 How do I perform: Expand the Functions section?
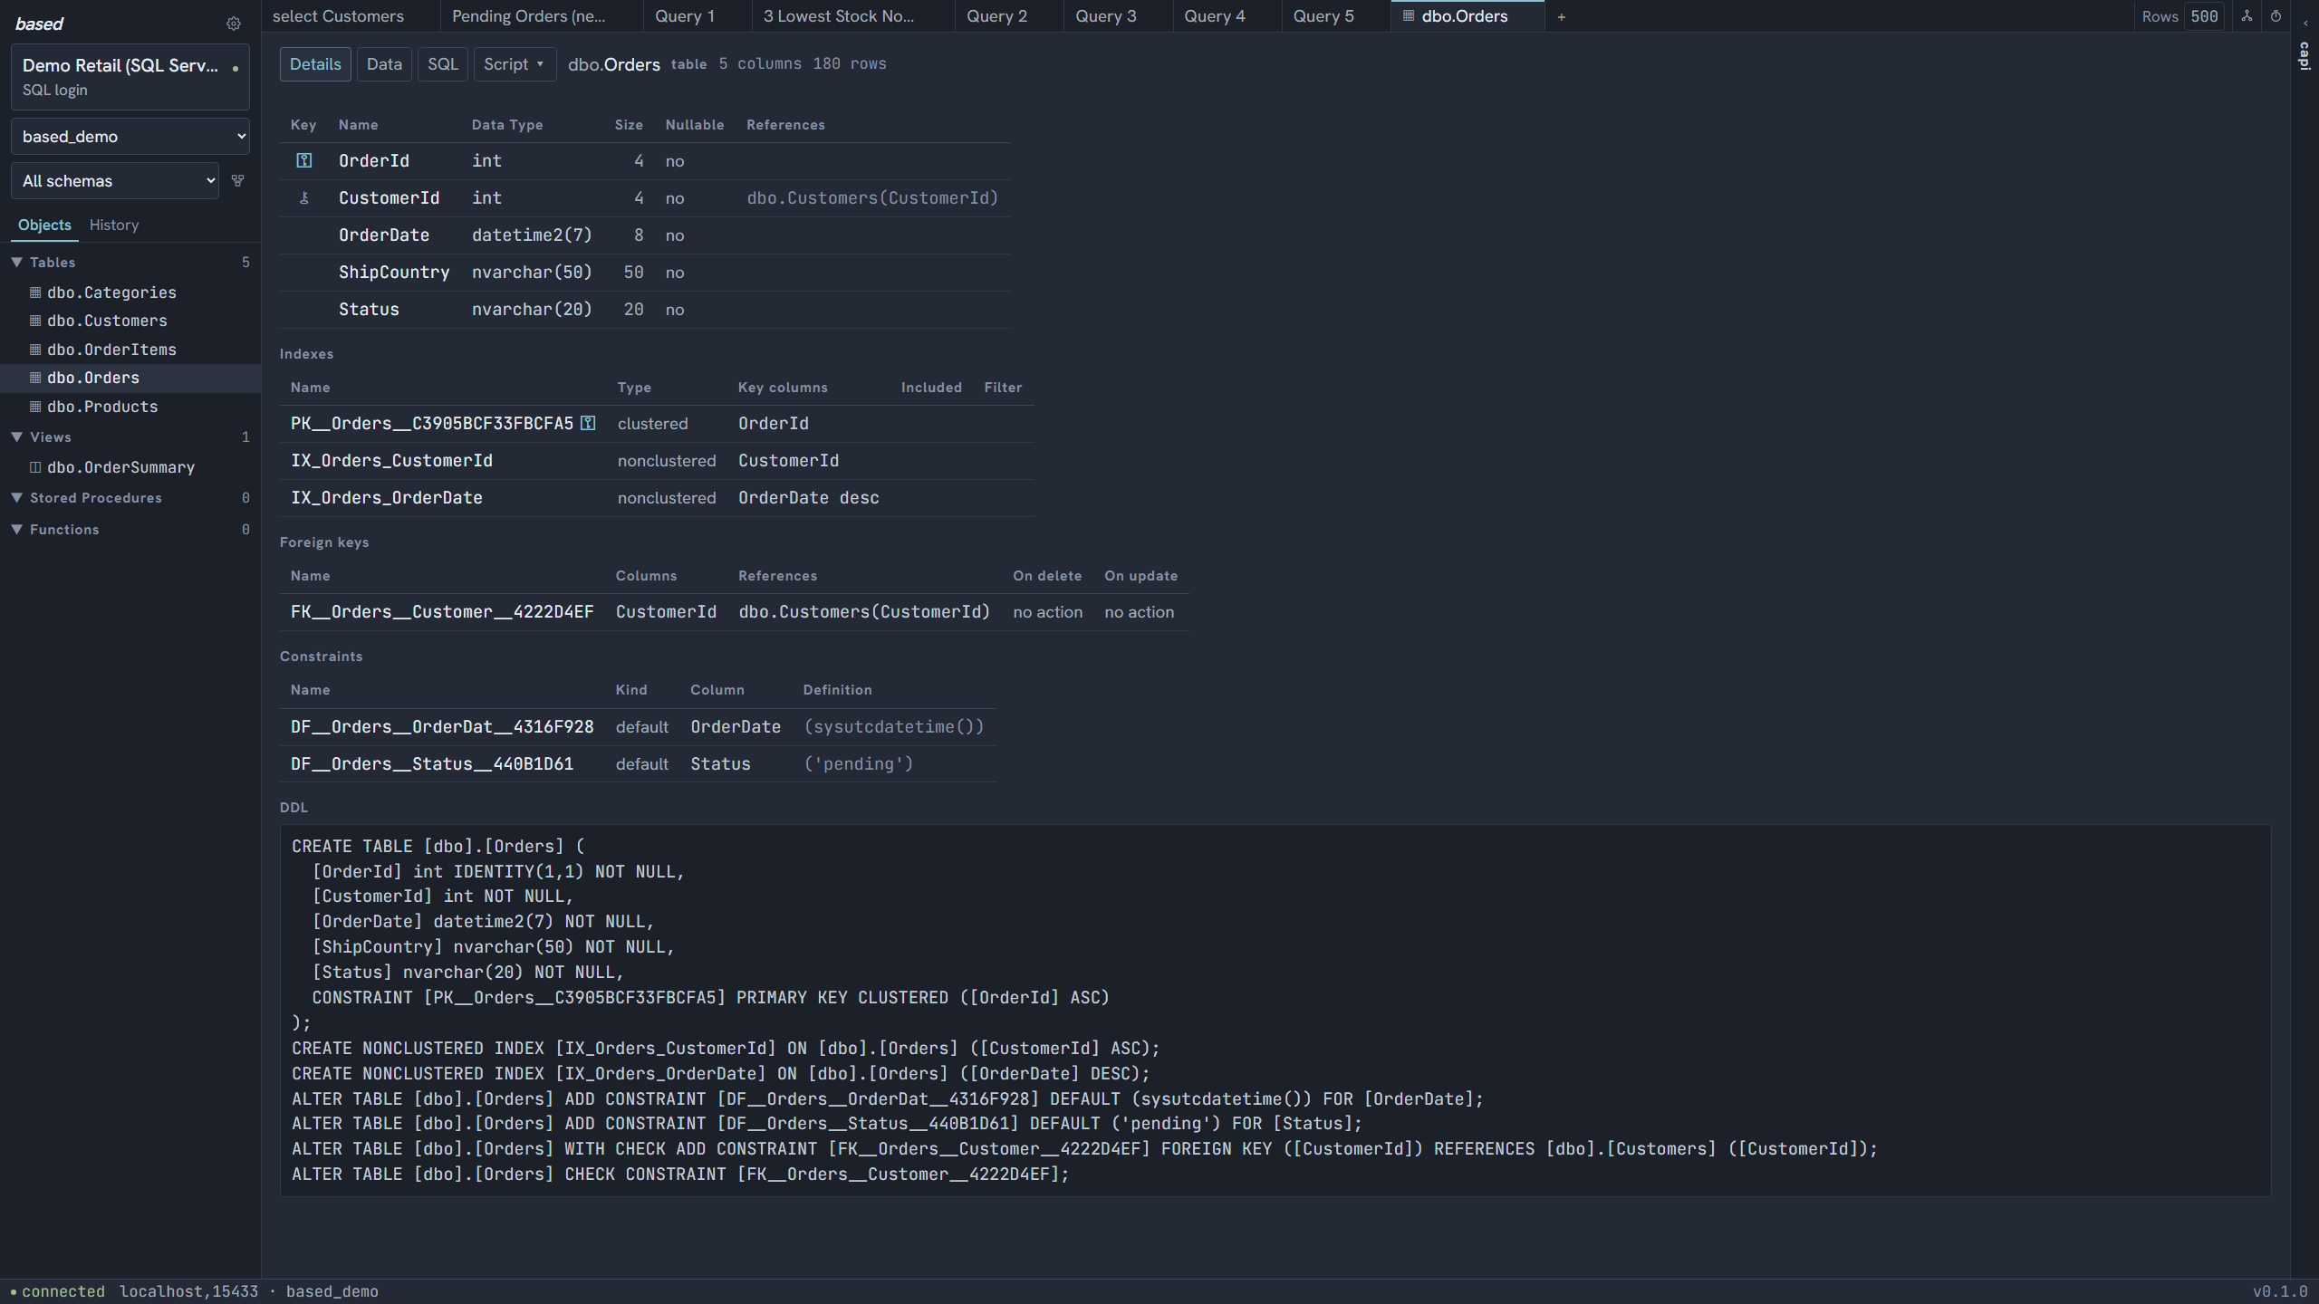click(x=16, y=529)
